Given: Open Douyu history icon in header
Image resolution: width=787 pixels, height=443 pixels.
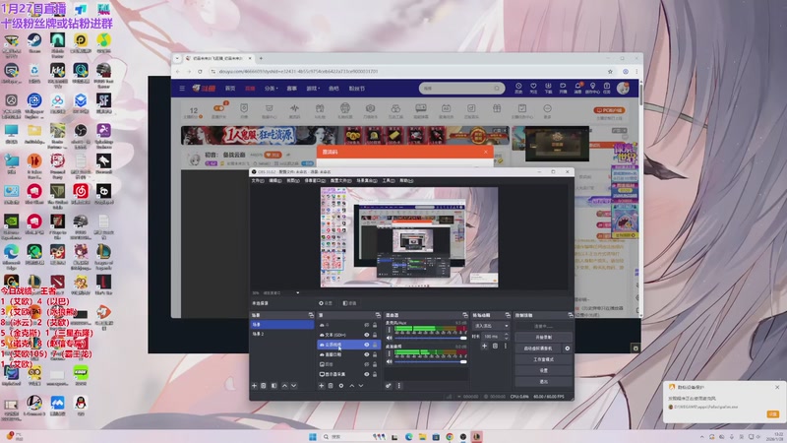Looking at the screenshot, I should pos(518,88).
